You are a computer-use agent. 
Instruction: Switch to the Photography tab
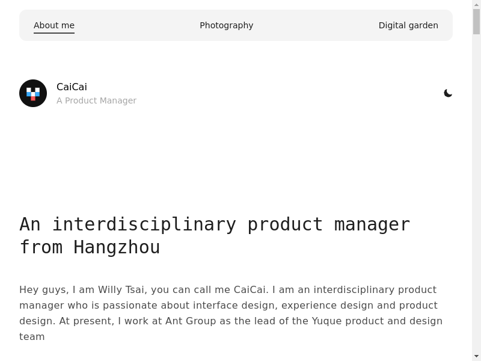[x=226, y=25]
